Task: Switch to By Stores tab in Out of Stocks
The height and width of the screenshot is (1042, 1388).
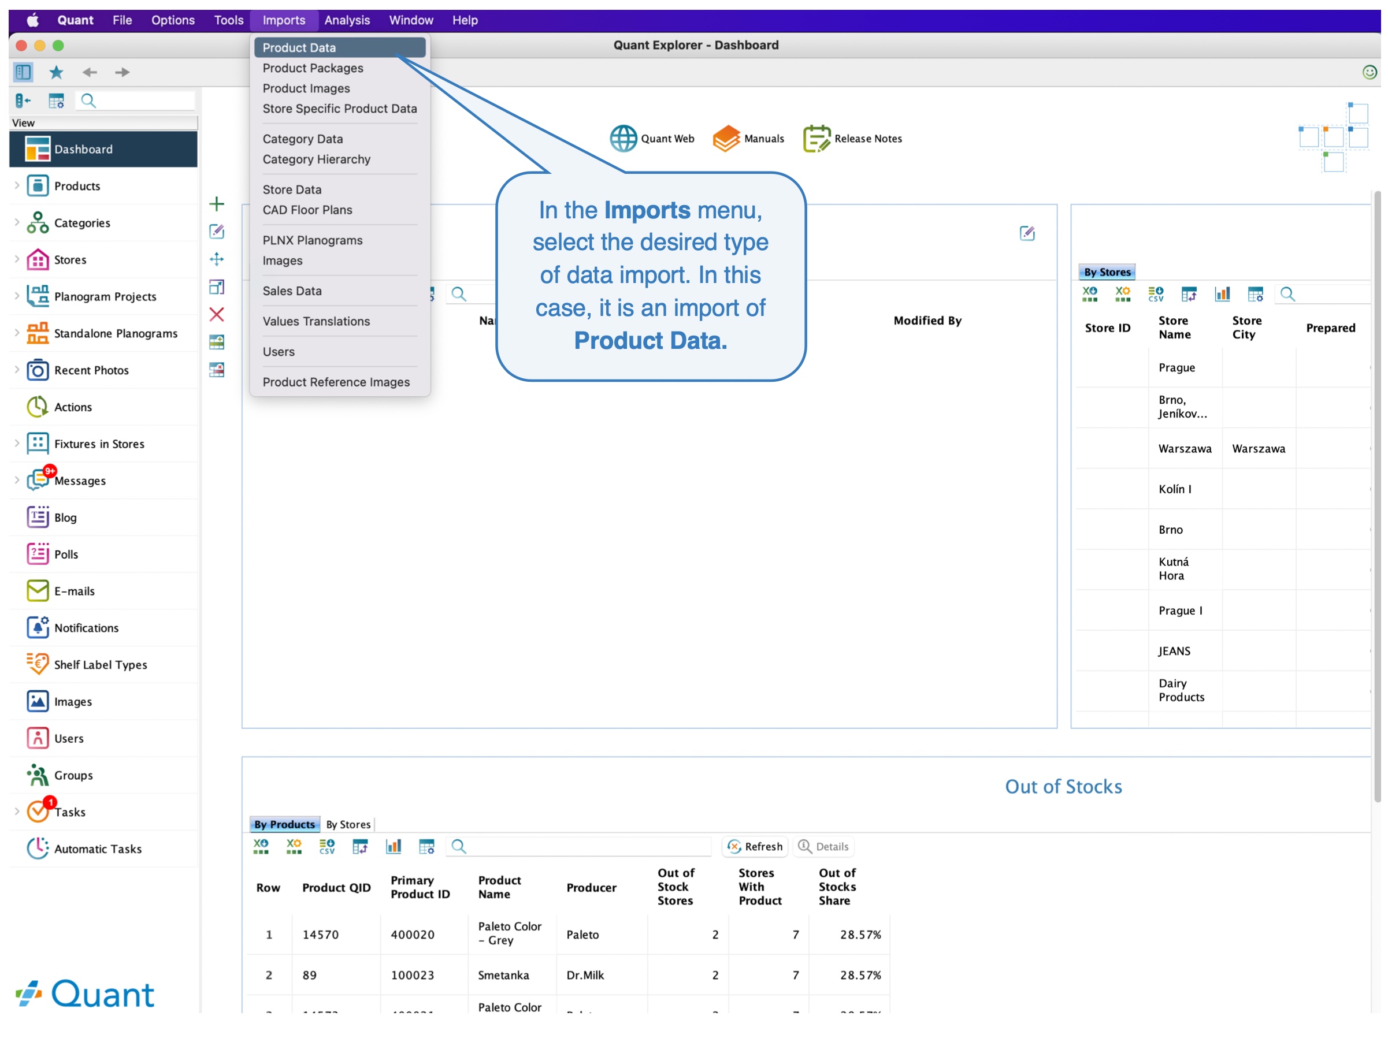Action: pos(348,825)
